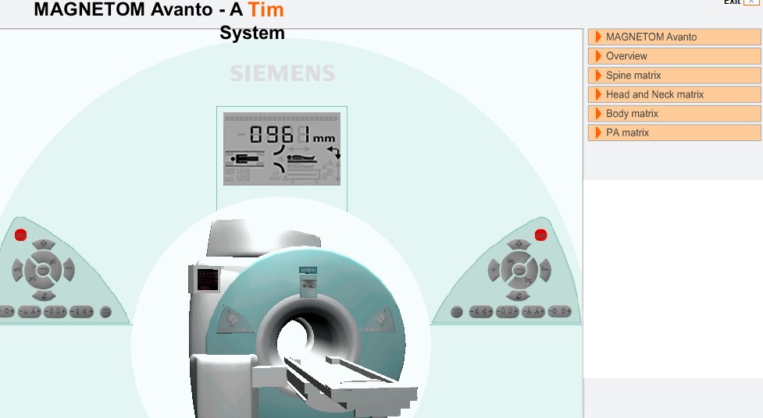Activate laser light localizer on left panel
The height and width of the screenshot is (418, 763).
(x=43, y=244)
